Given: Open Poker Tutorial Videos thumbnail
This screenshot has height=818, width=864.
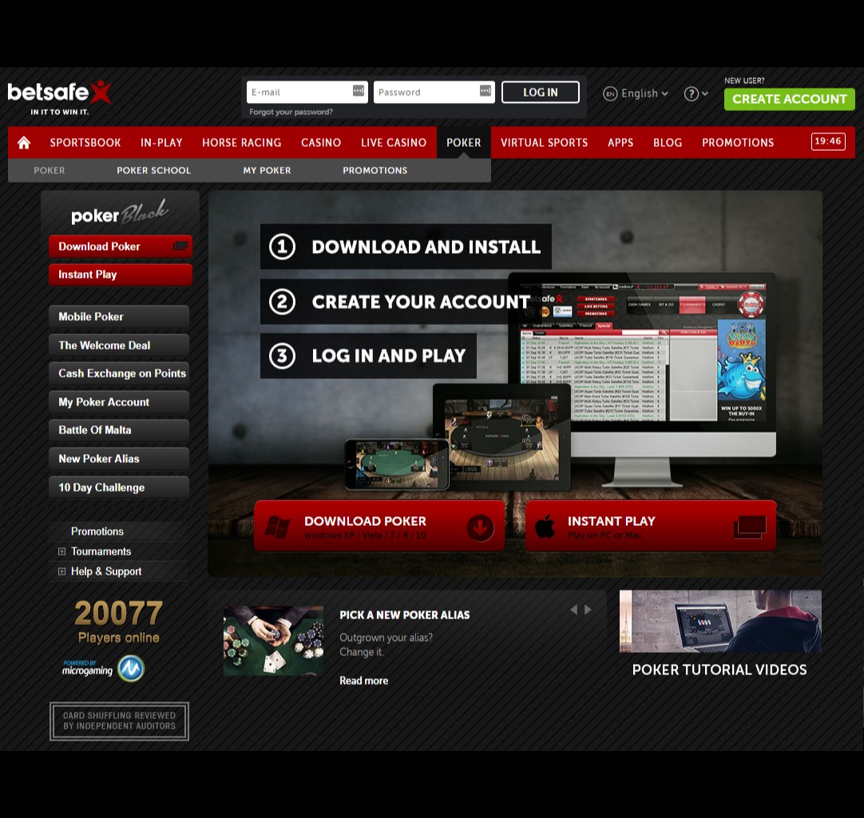Looking at the screenshot, I should [x=720, y=622].
